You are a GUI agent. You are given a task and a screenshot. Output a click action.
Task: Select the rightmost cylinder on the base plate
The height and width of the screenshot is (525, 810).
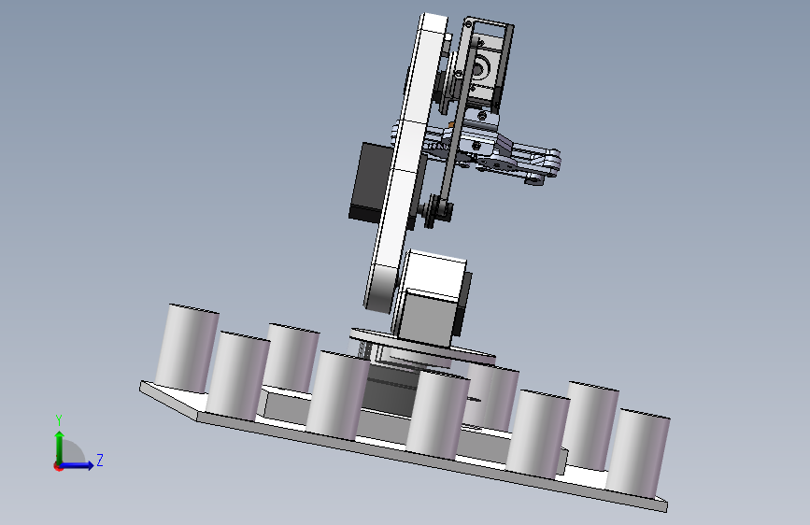tap(637, 455)
